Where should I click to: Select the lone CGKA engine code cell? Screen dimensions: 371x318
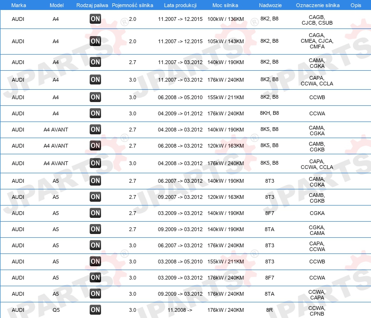(x=317, y=213)
